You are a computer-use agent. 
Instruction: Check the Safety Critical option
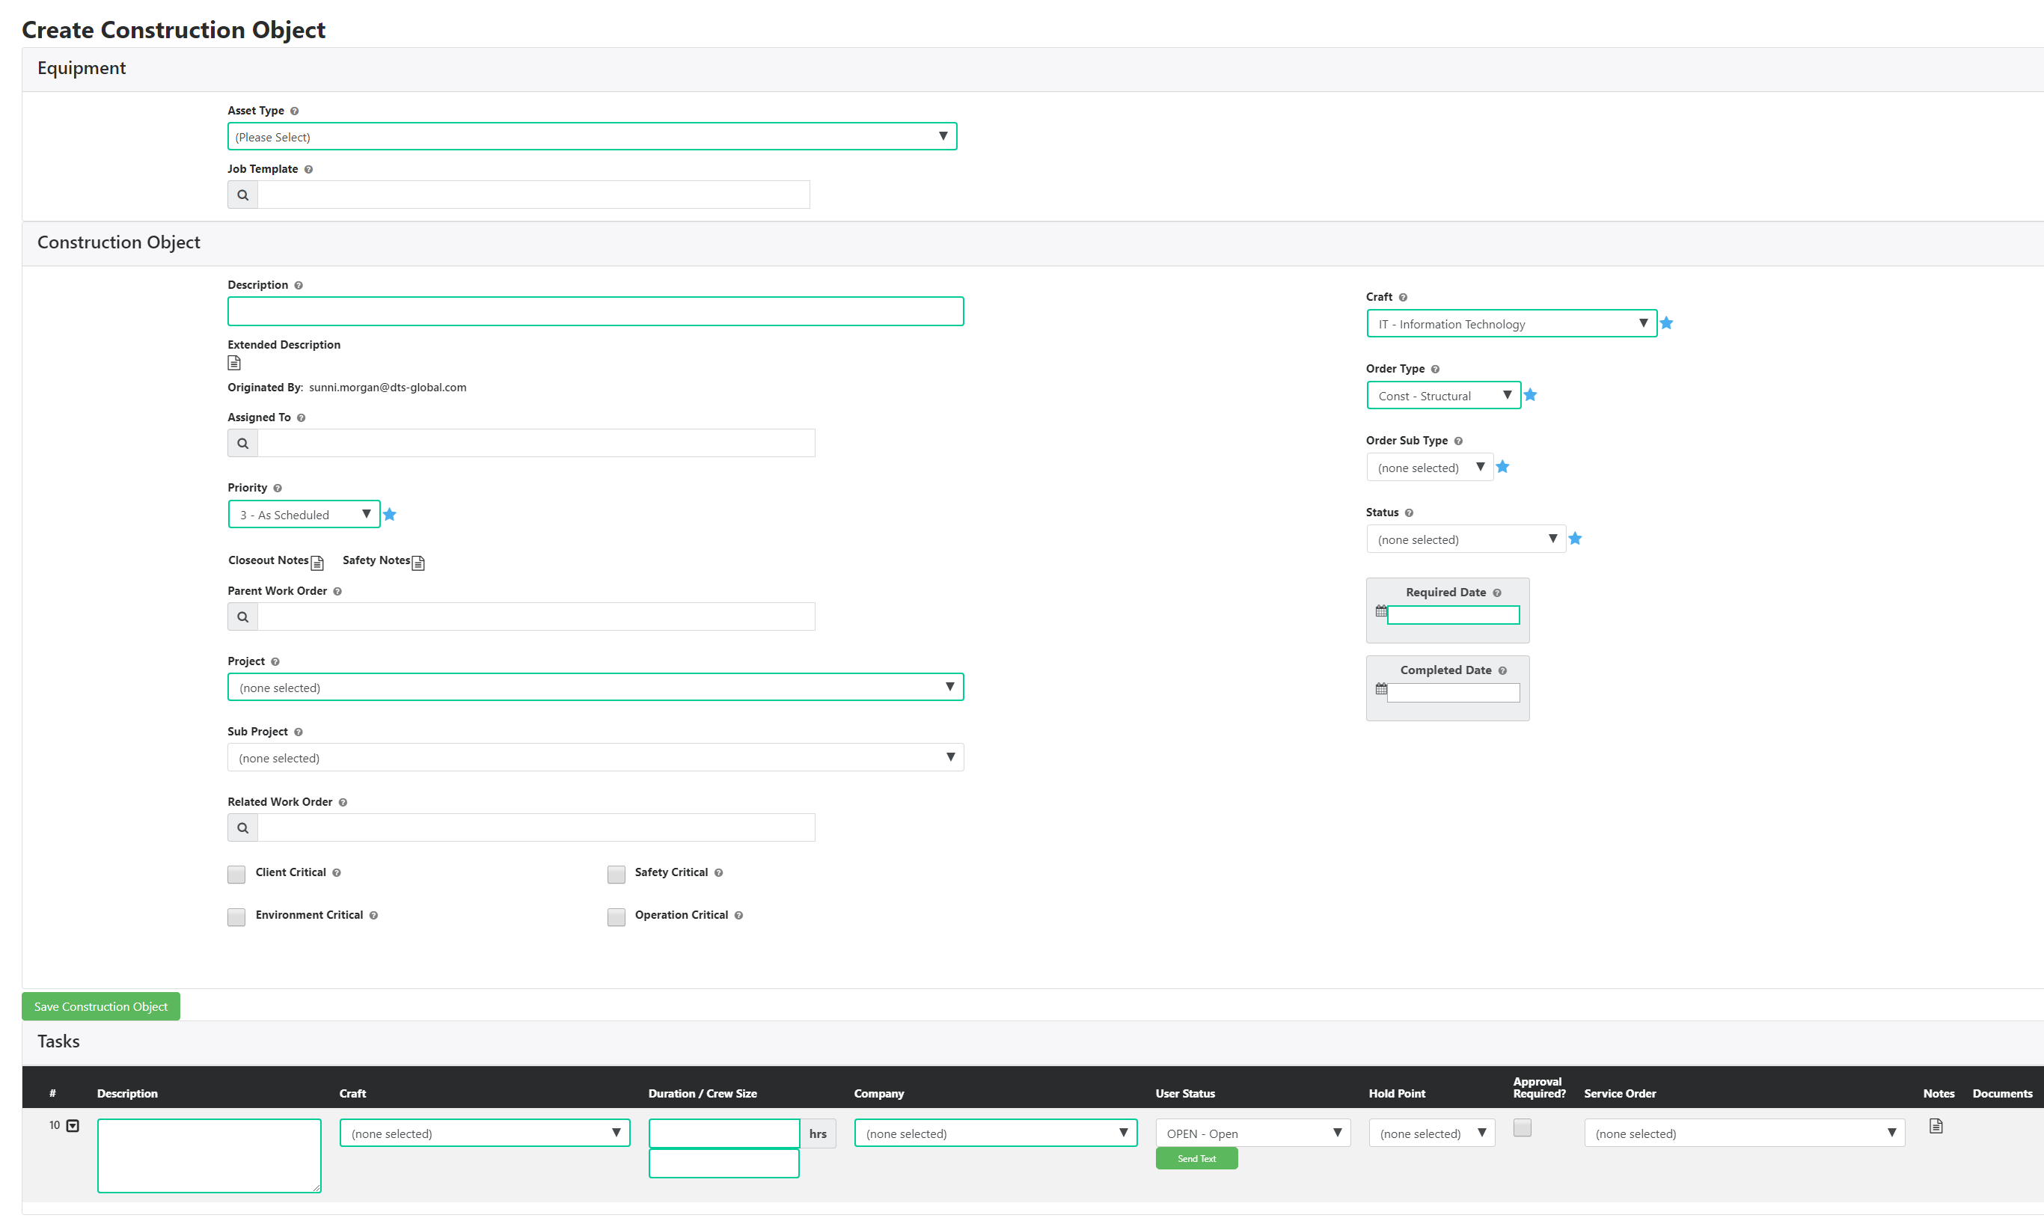point(616,874)
